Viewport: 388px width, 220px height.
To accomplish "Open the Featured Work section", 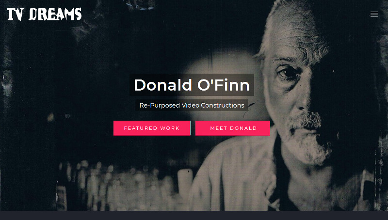I will [152, 128].
